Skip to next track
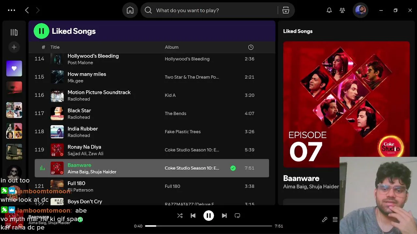This screenshot has height=234, width=417. (x=224, y=215)
